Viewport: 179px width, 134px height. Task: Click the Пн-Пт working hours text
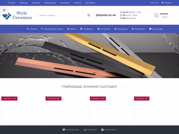coord(132,12)
